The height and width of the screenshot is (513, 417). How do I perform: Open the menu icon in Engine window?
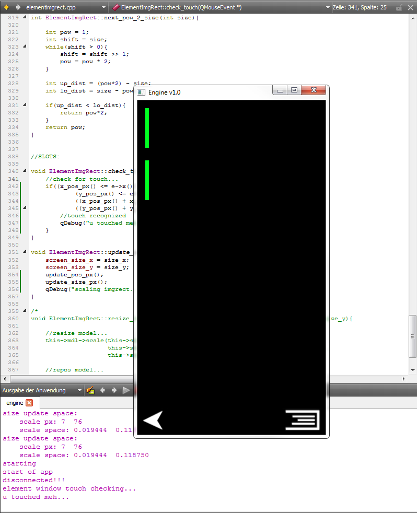303,420
